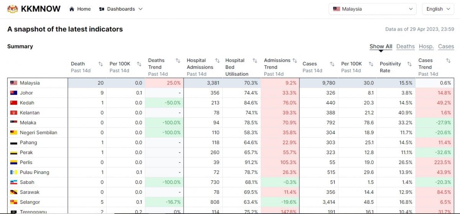Sort by Positivity Rate column icon

click(x=409, y=64)
